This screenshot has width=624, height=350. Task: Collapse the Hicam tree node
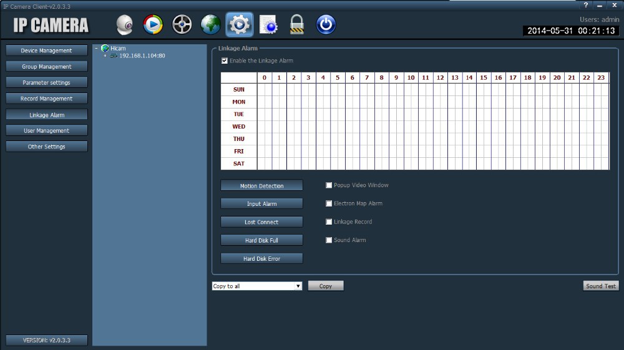[x=96, y=48]
